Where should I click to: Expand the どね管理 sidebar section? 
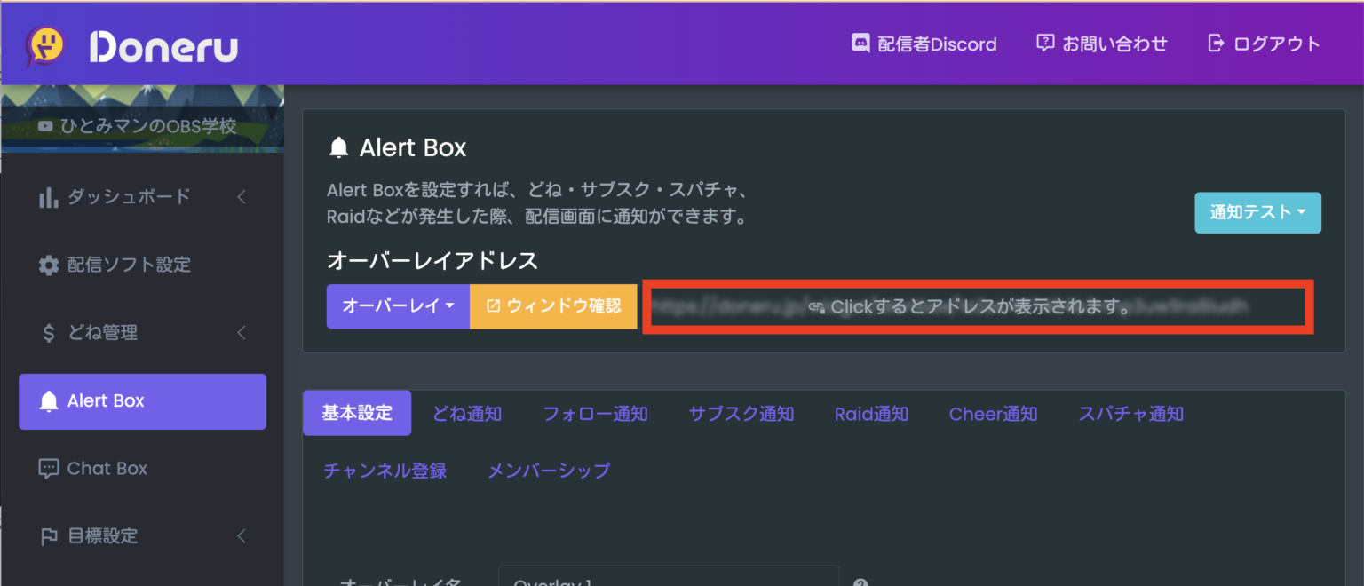[x=242, y=332]
